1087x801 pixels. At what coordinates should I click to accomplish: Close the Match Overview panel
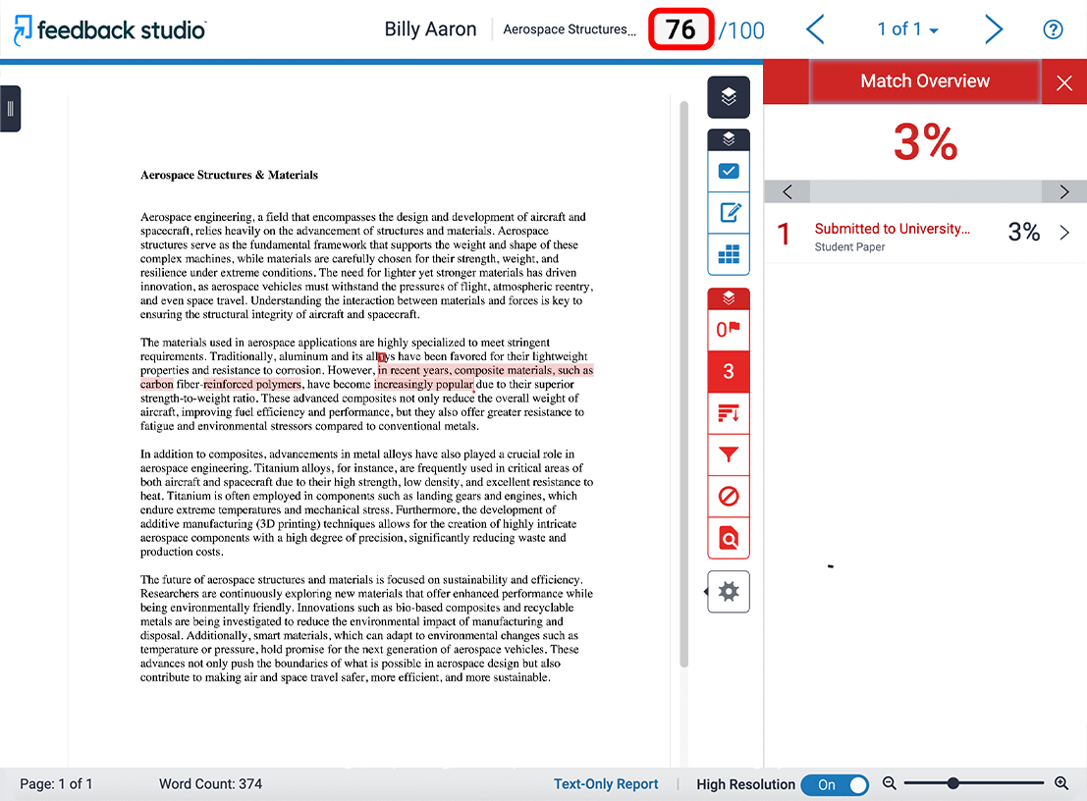(x=1064, y=83)
